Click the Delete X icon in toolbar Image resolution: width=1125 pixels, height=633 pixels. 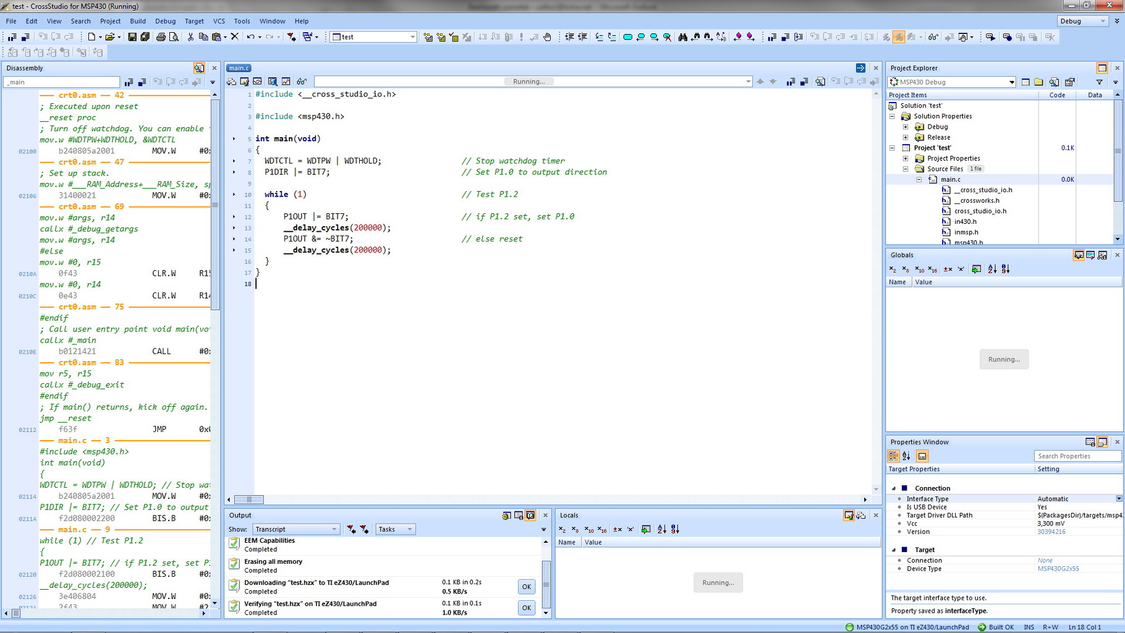coord(235,37)
